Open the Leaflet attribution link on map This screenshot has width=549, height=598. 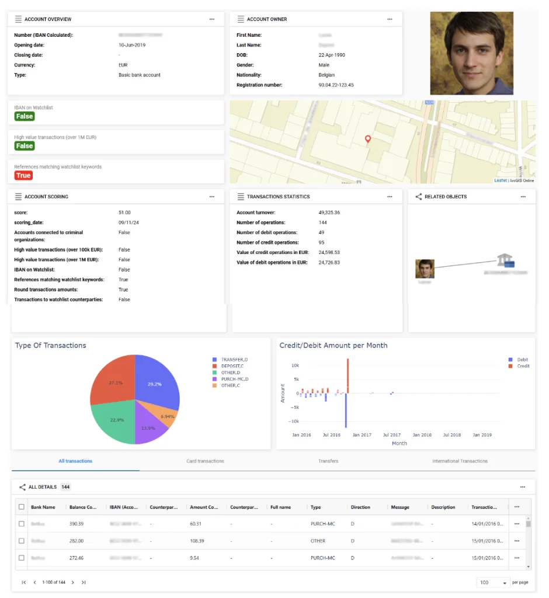(501, 181)
